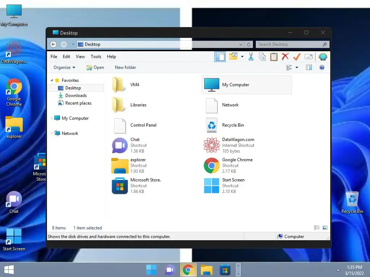Open the Edit menu
Viewport: 370px width, 277px height.
tap(66, 57)
